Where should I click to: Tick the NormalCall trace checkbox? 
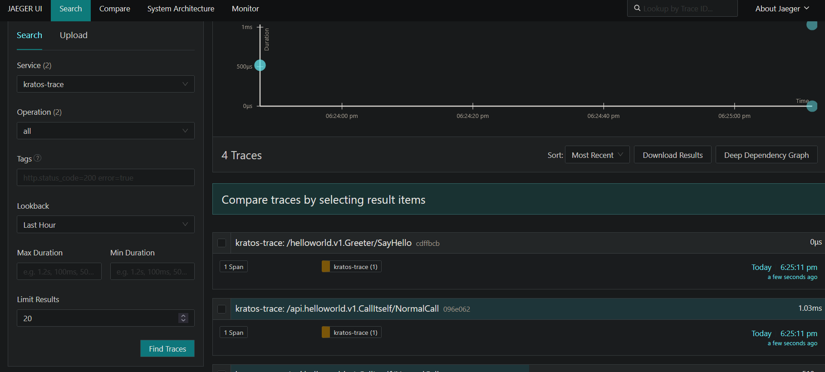click(x=222, y=309)
